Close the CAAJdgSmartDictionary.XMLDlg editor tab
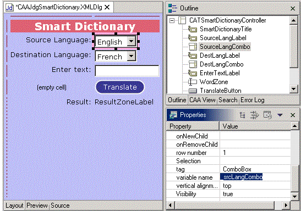The width and height of the screenshot is (301, 211). point(107,7)
